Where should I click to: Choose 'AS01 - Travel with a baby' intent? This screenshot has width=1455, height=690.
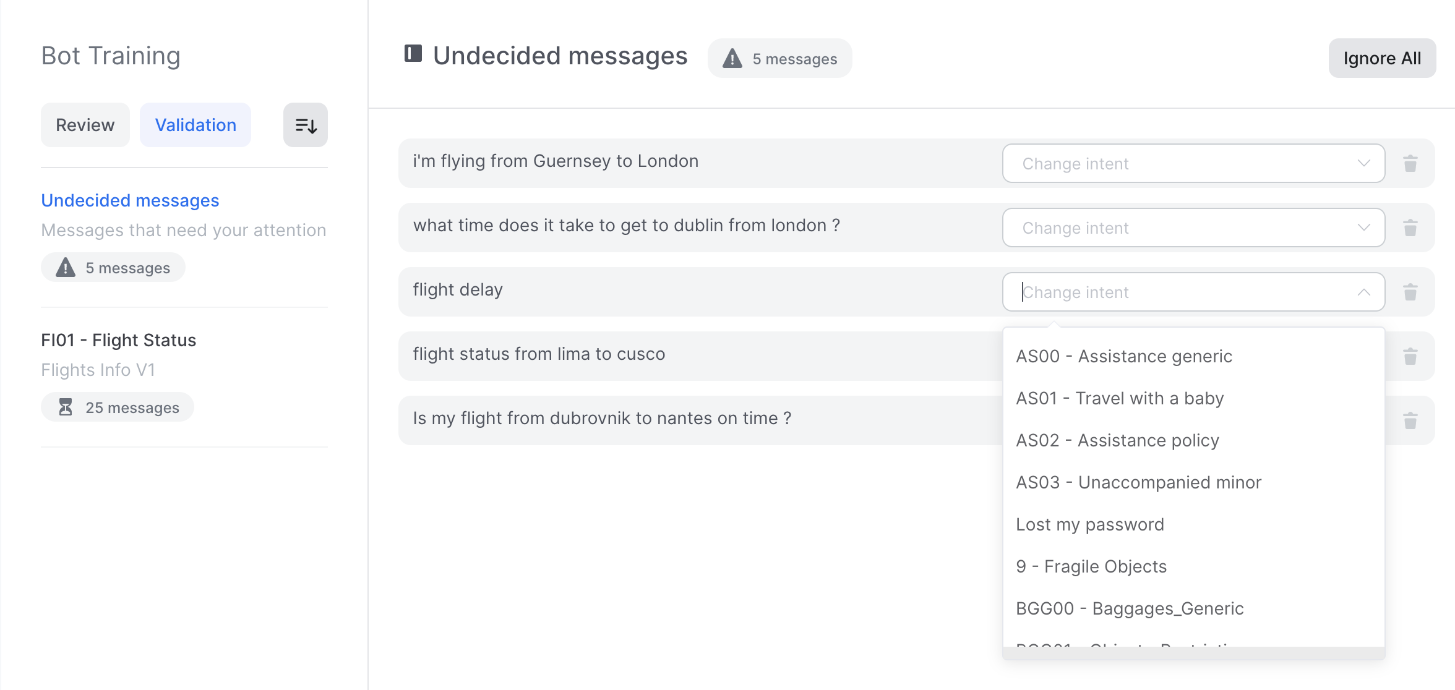[x=1120, y=399]
